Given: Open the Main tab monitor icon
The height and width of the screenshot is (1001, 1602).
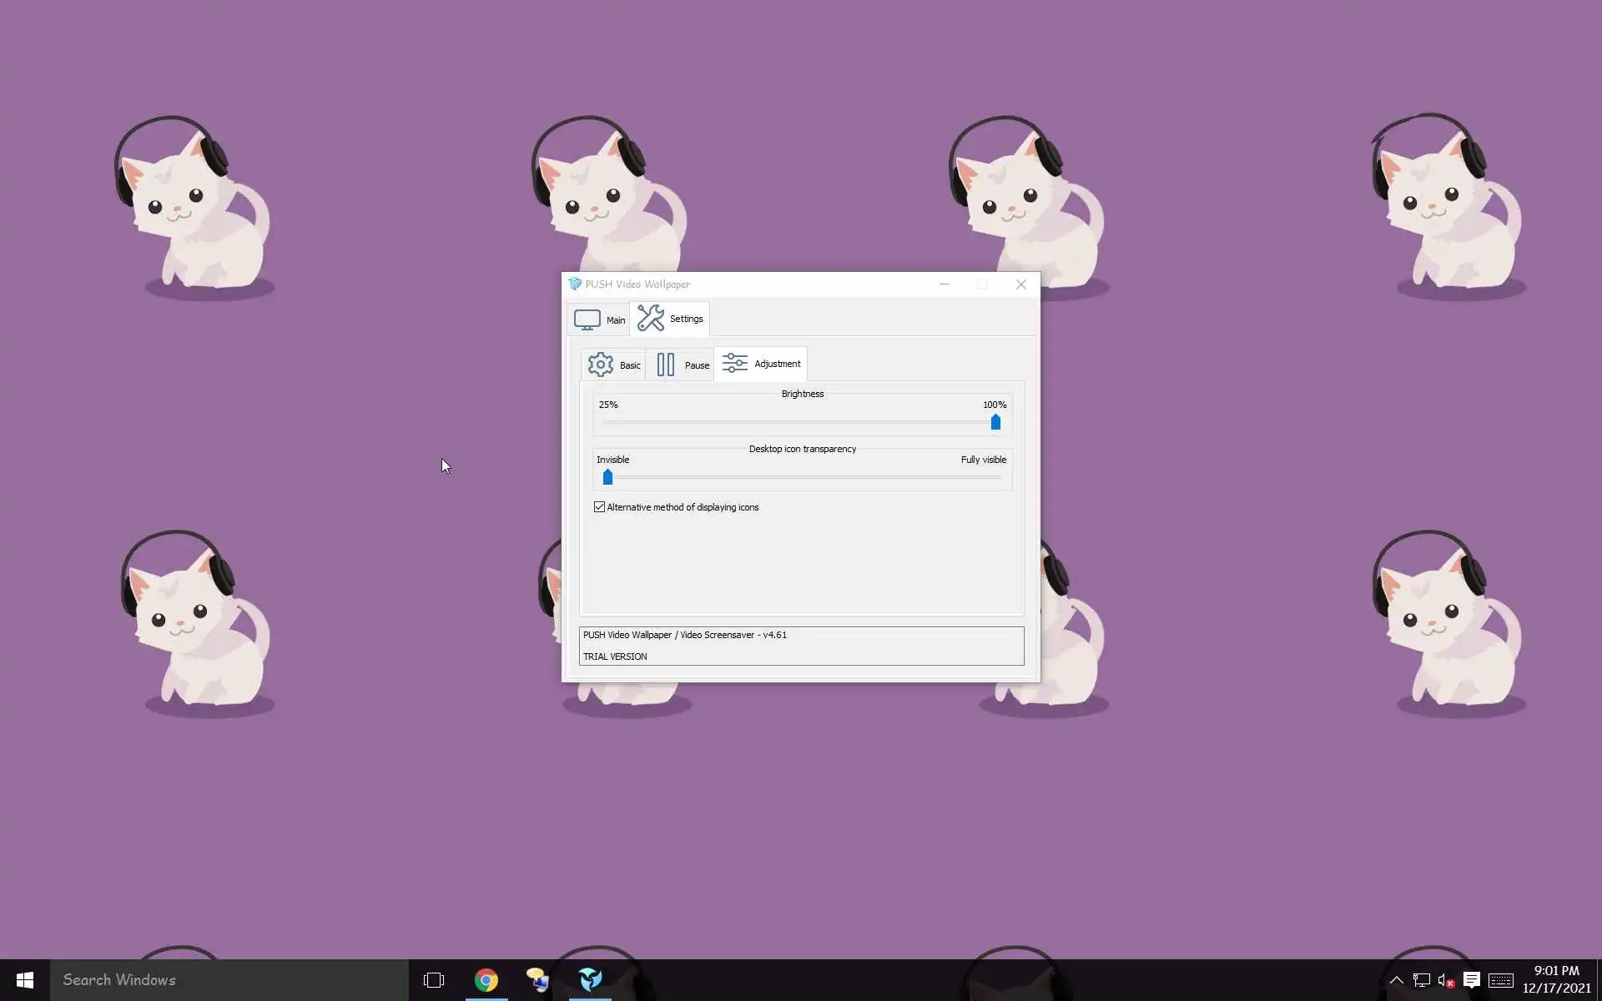Looking at the screenshot, I should [587, 320].
